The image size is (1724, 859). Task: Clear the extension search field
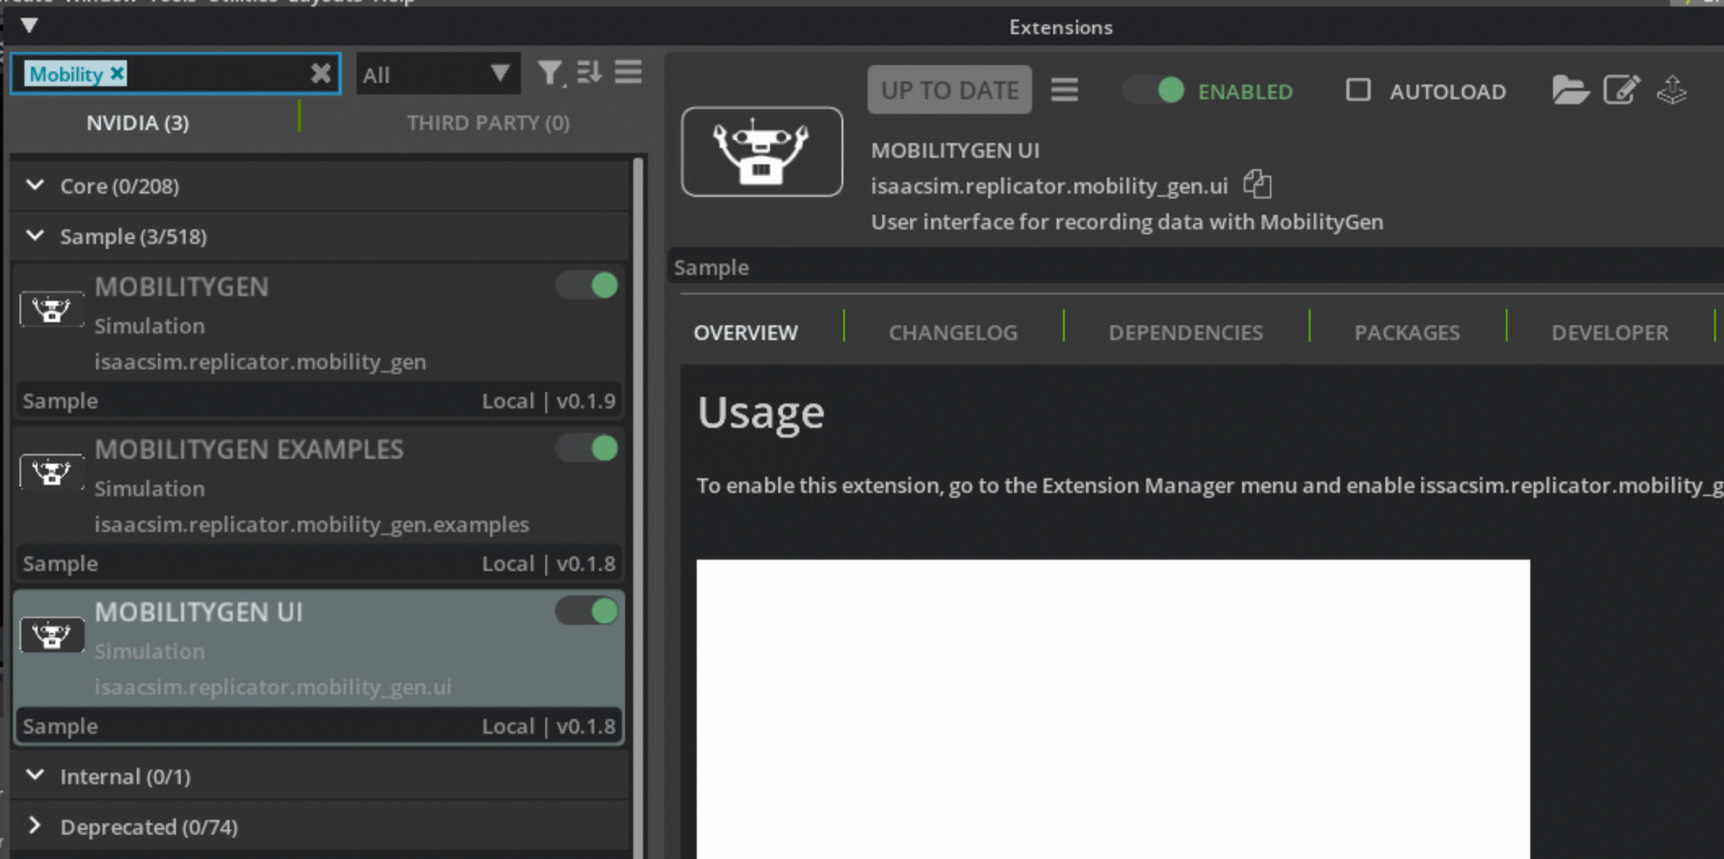point(321,74)
